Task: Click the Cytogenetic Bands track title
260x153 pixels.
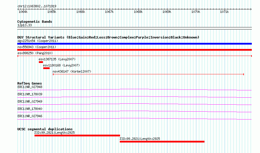Action: point(35,22)
